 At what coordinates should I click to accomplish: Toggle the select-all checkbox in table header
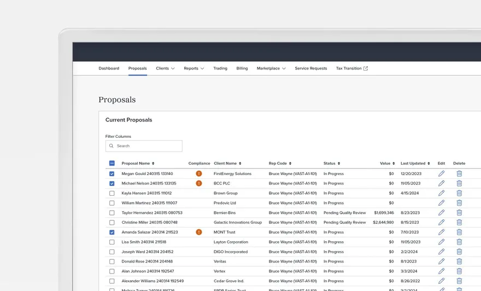pos(112,164)
